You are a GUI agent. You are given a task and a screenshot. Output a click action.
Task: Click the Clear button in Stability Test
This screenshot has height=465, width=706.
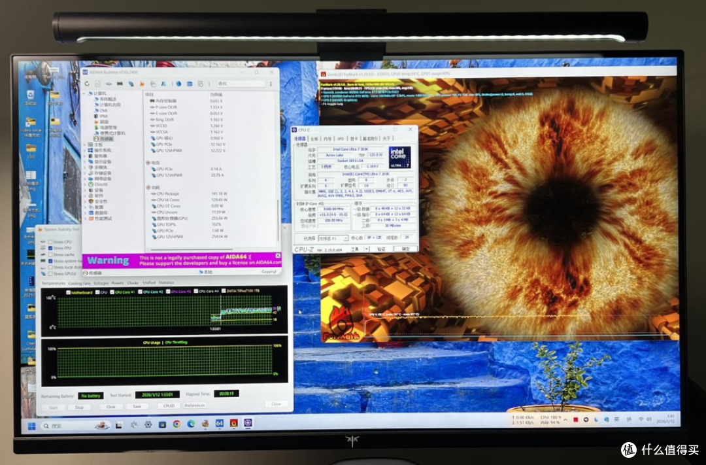[x=110, y=406]
